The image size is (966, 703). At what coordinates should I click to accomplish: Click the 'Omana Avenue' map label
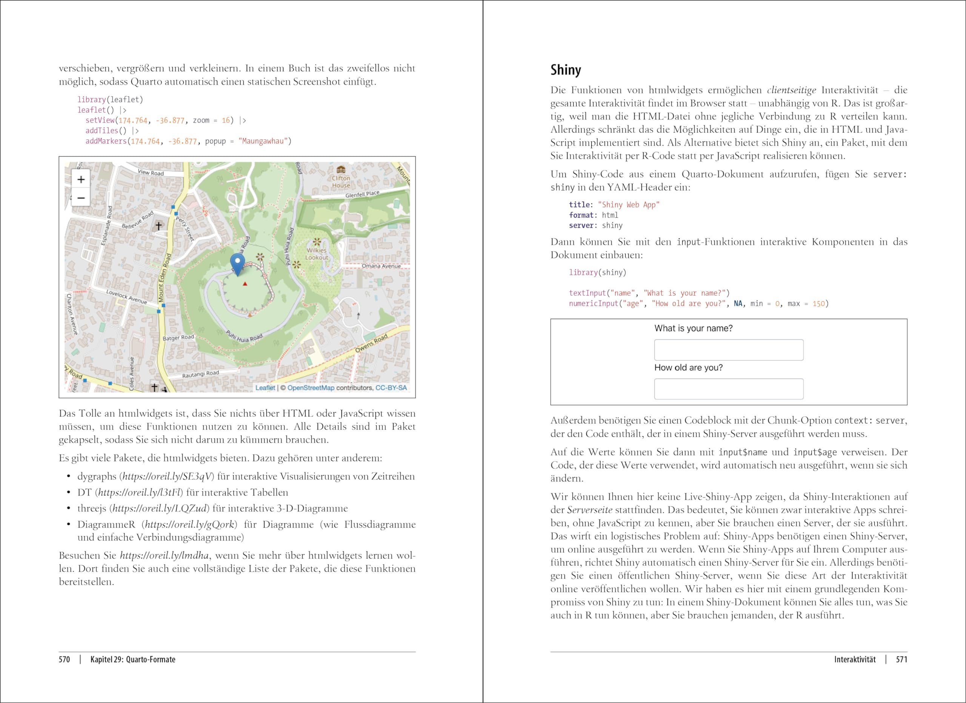pyautogui.click(x=381, y=266)
